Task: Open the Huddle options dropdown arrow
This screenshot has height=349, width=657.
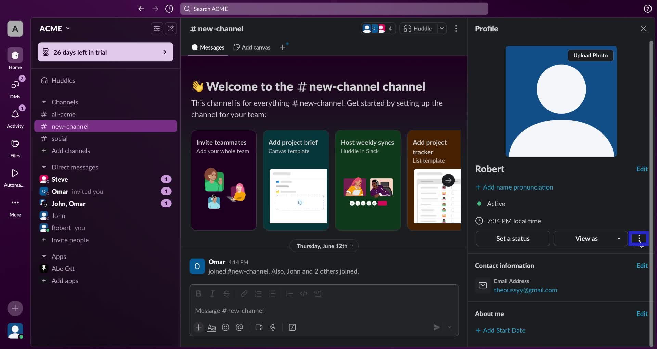Action: [x=442, y=28]
